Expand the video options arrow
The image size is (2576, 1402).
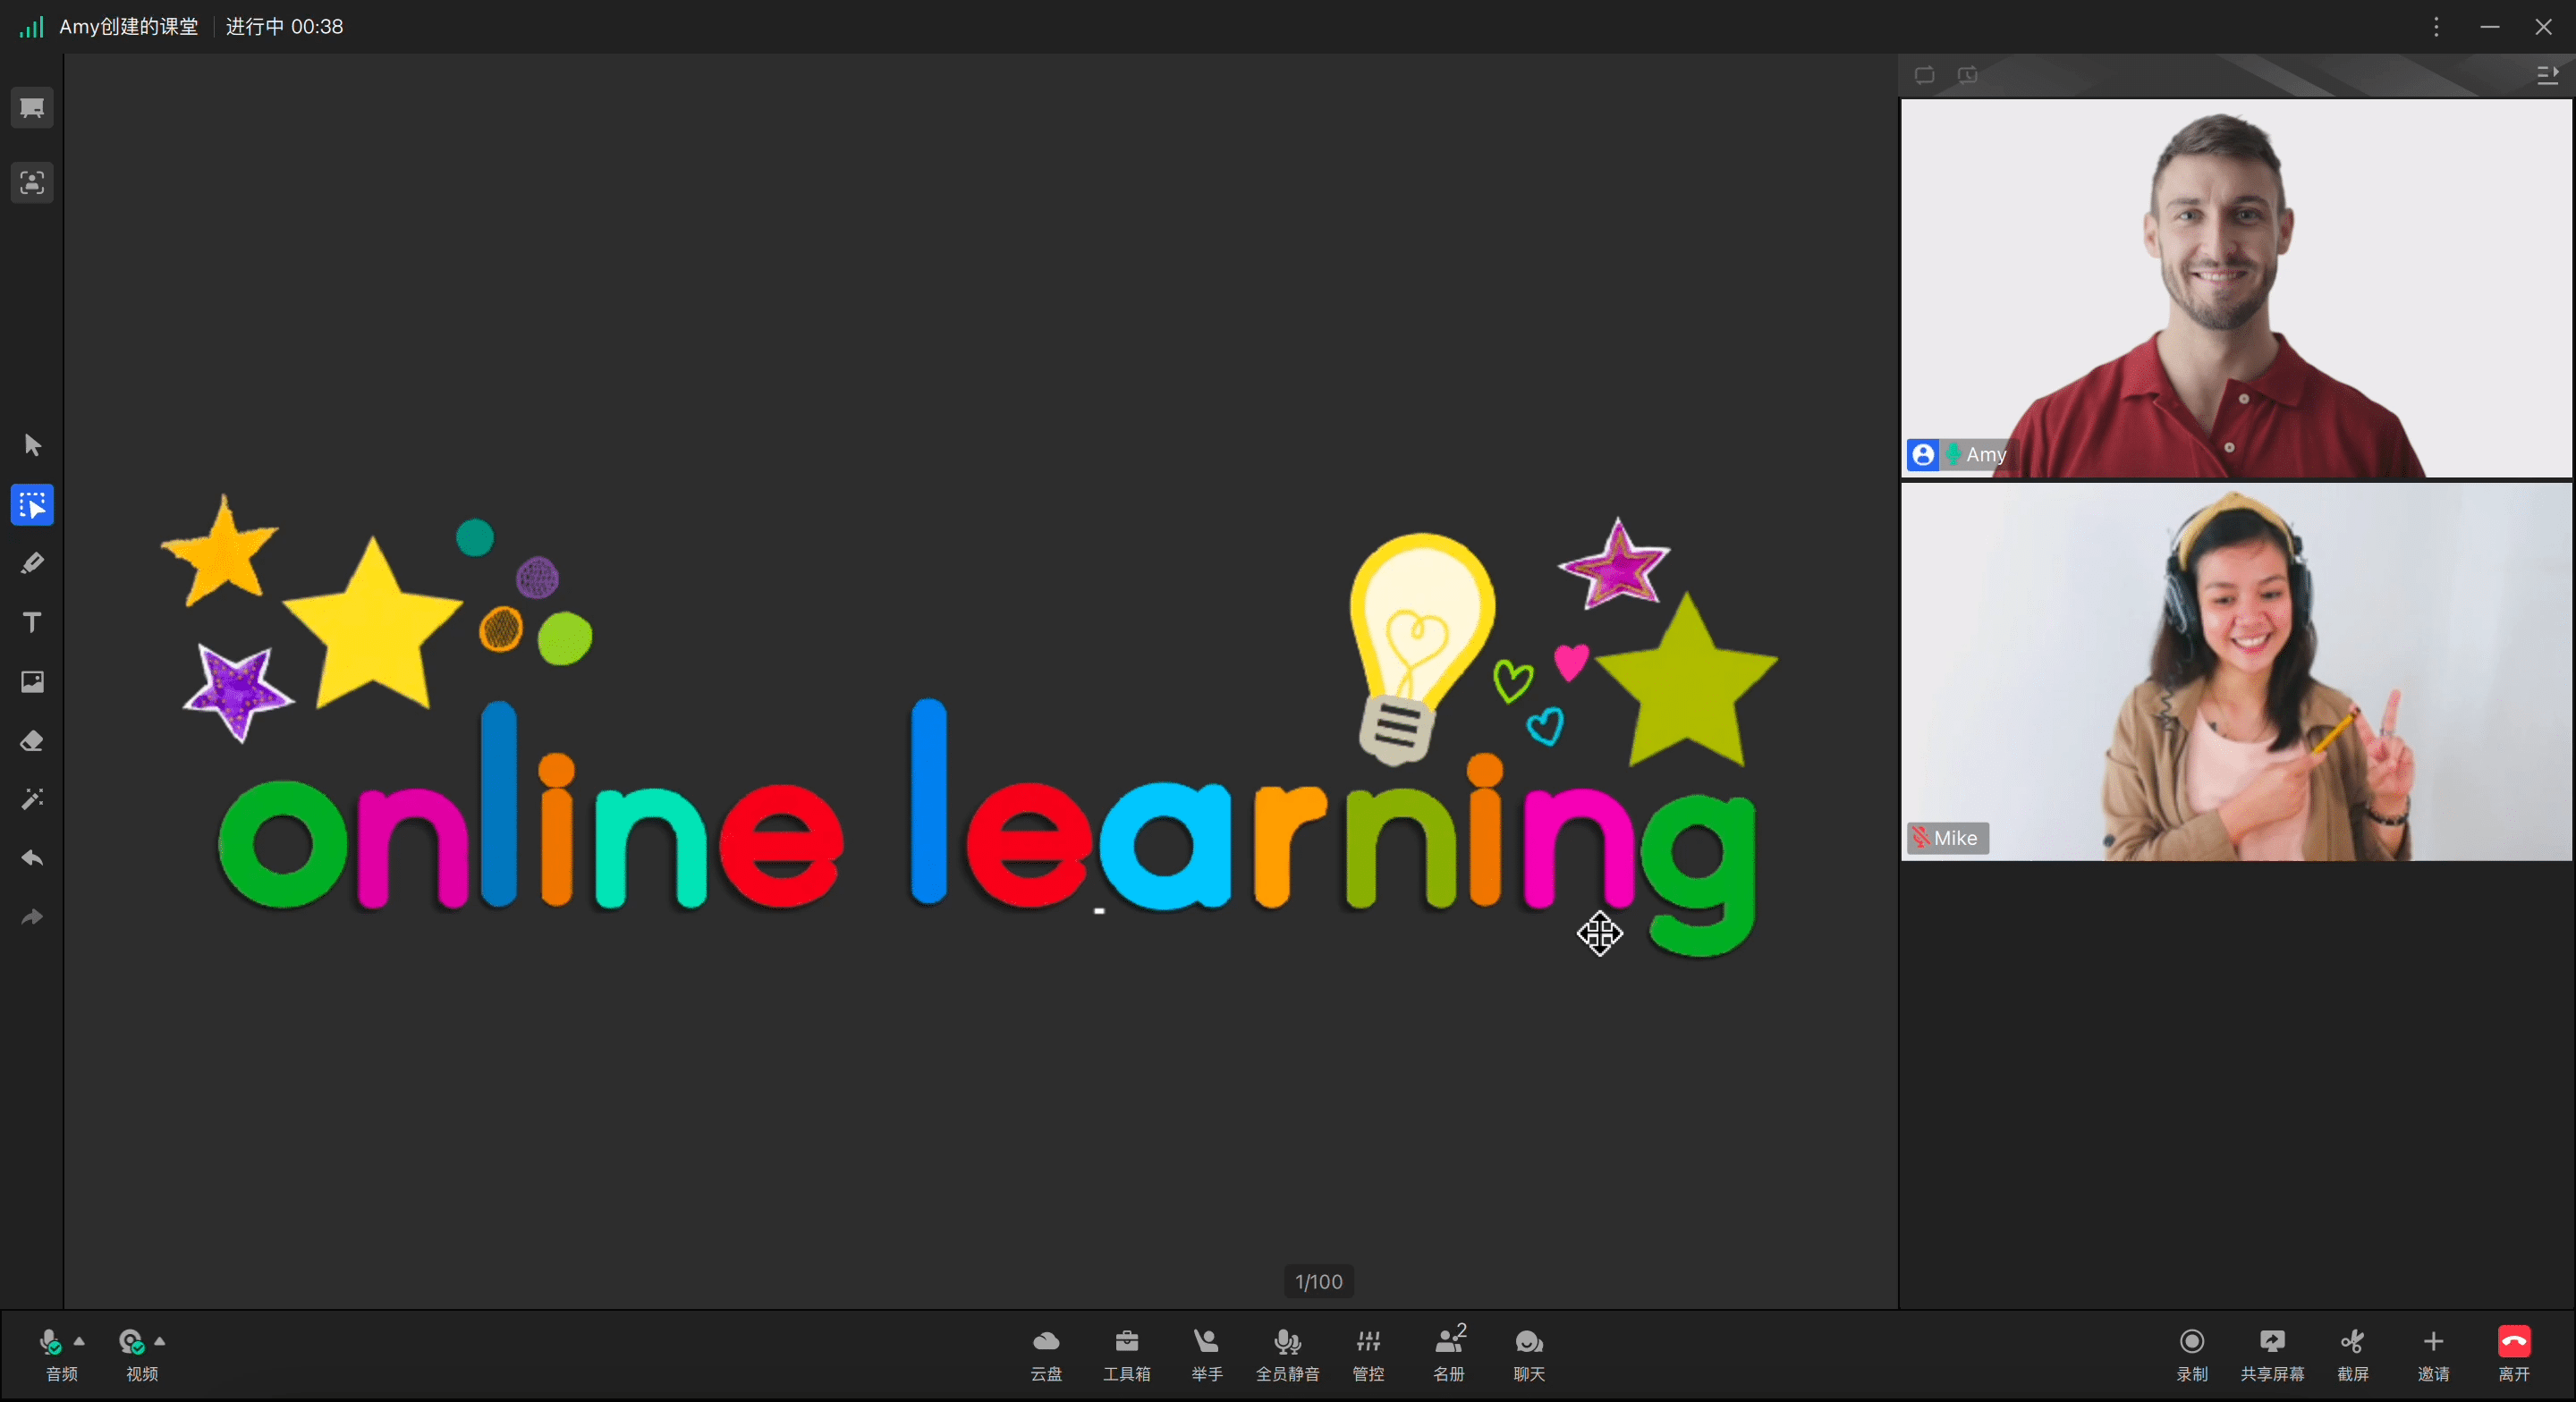[160, 1341]
